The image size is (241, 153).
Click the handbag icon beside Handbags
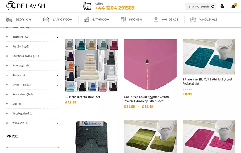156,20
